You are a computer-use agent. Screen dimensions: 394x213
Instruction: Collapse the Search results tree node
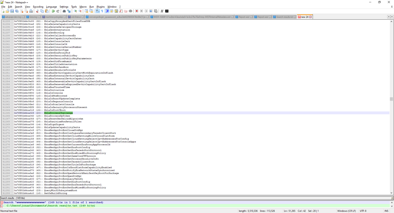click(x=2, y=203)
